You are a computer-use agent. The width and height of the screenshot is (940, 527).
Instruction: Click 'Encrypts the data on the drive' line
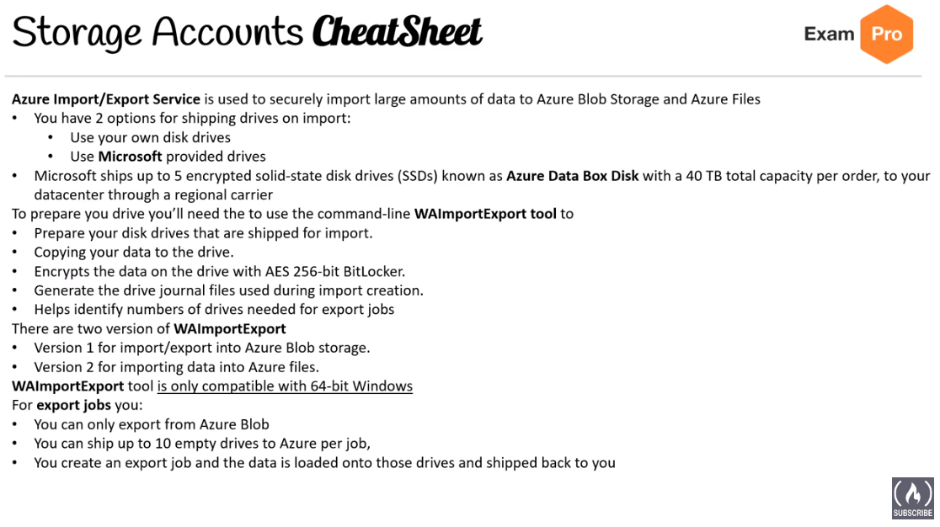coord(219,271)
